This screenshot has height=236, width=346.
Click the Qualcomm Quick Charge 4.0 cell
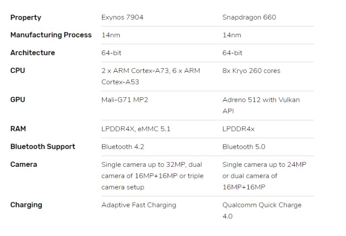(262, 210)
